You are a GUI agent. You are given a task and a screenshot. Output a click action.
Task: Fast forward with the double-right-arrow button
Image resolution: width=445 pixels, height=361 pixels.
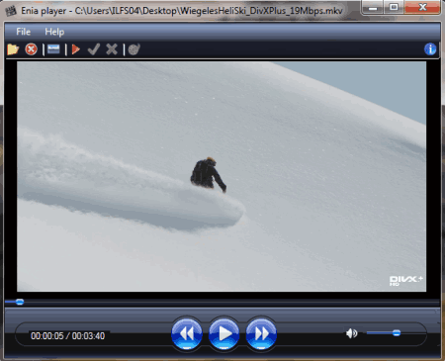pos(261,333)
